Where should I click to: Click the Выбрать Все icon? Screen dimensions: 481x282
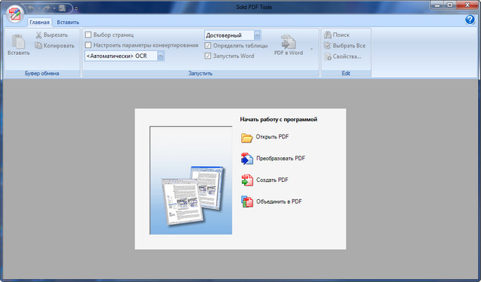tap(328, 45)
